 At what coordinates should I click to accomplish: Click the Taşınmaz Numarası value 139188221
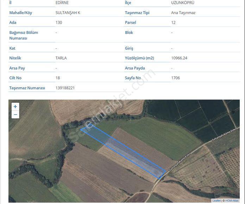pyautogui.click(x=65, y=88)
